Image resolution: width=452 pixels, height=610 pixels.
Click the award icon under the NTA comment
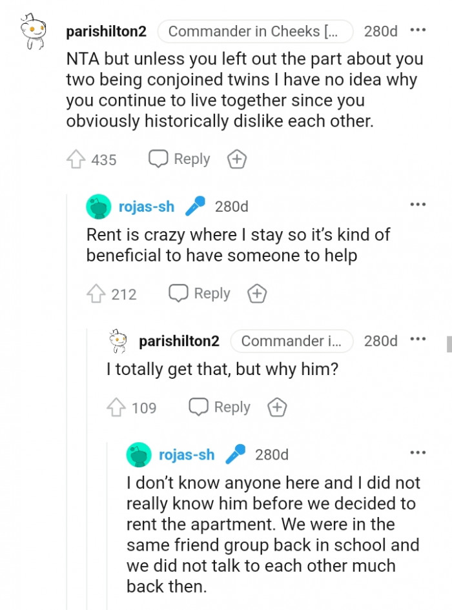coord(236,159)
